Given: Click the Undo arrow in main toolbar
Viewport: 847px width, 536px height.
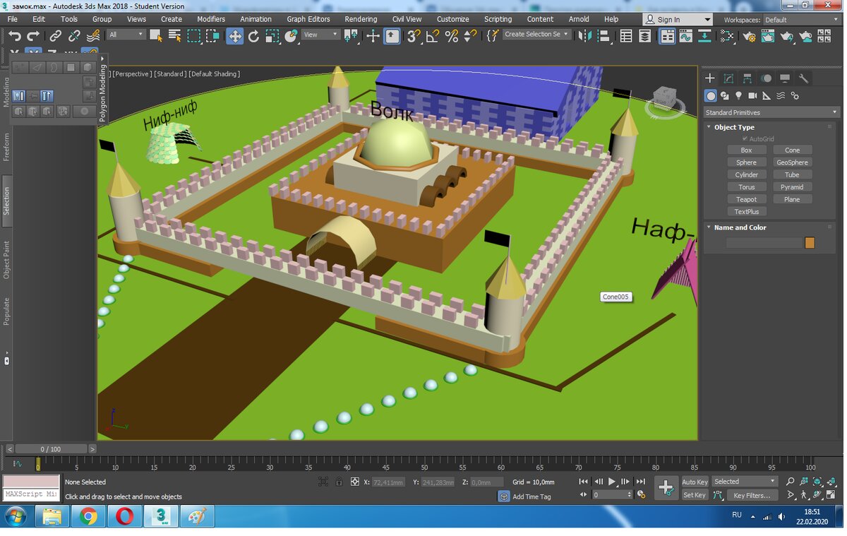Looking at the screenshot, I should coord(15,36).
